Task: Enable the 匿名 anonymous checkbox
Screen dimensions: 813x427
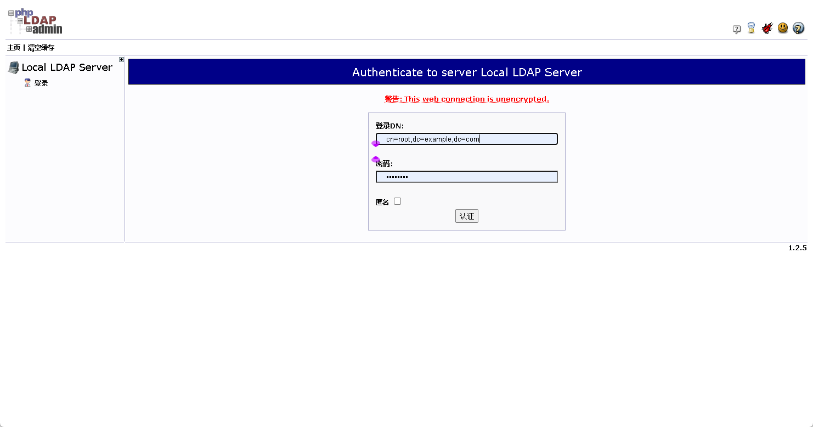Action: tap(398, 201)
